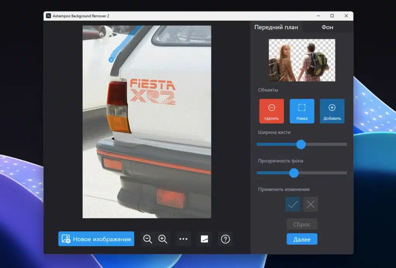The image size is (396, 268).
Task: Open help via the question mark icon
Action: click(225, 239)
